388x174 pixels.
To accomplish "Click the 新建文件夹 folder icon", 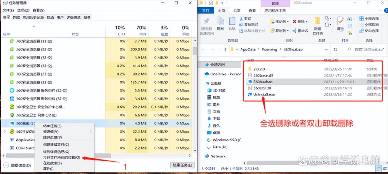I will click(x=317, y=21).
